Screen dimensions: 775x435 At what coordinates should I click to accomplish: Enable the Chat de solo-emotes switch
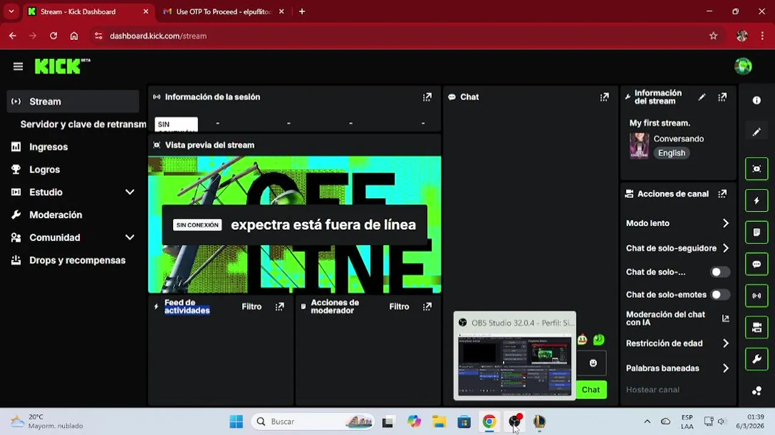pos(720,295)
